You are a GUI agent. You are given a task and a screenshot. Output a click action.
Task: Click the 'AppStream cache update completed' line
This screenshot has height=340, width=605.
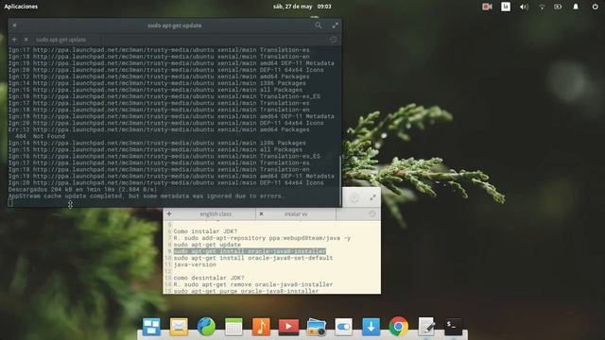tap(146, 196)
